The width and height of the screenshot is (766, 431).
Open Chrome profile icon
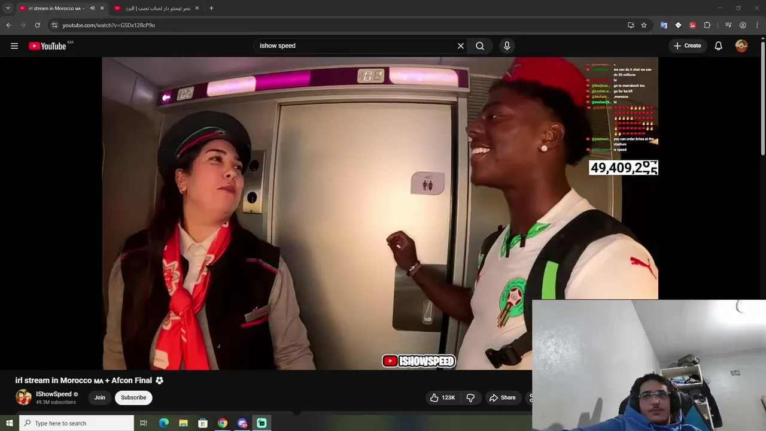tap(743, 25)
